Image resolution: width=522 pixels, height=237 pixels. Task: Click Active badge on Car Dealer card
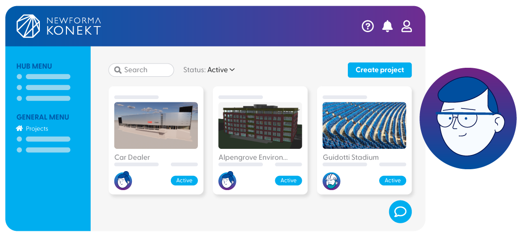[185, 181]
